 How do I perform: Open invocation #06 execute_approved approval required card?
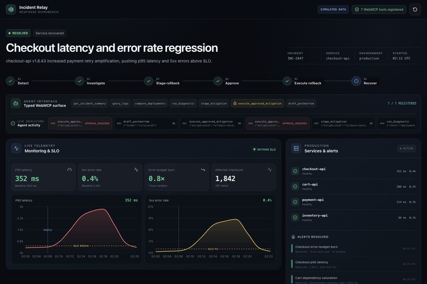(x=278, y=123)
